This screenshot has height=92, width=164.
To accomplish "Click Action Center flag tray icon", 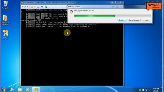I will pos(140,90).
